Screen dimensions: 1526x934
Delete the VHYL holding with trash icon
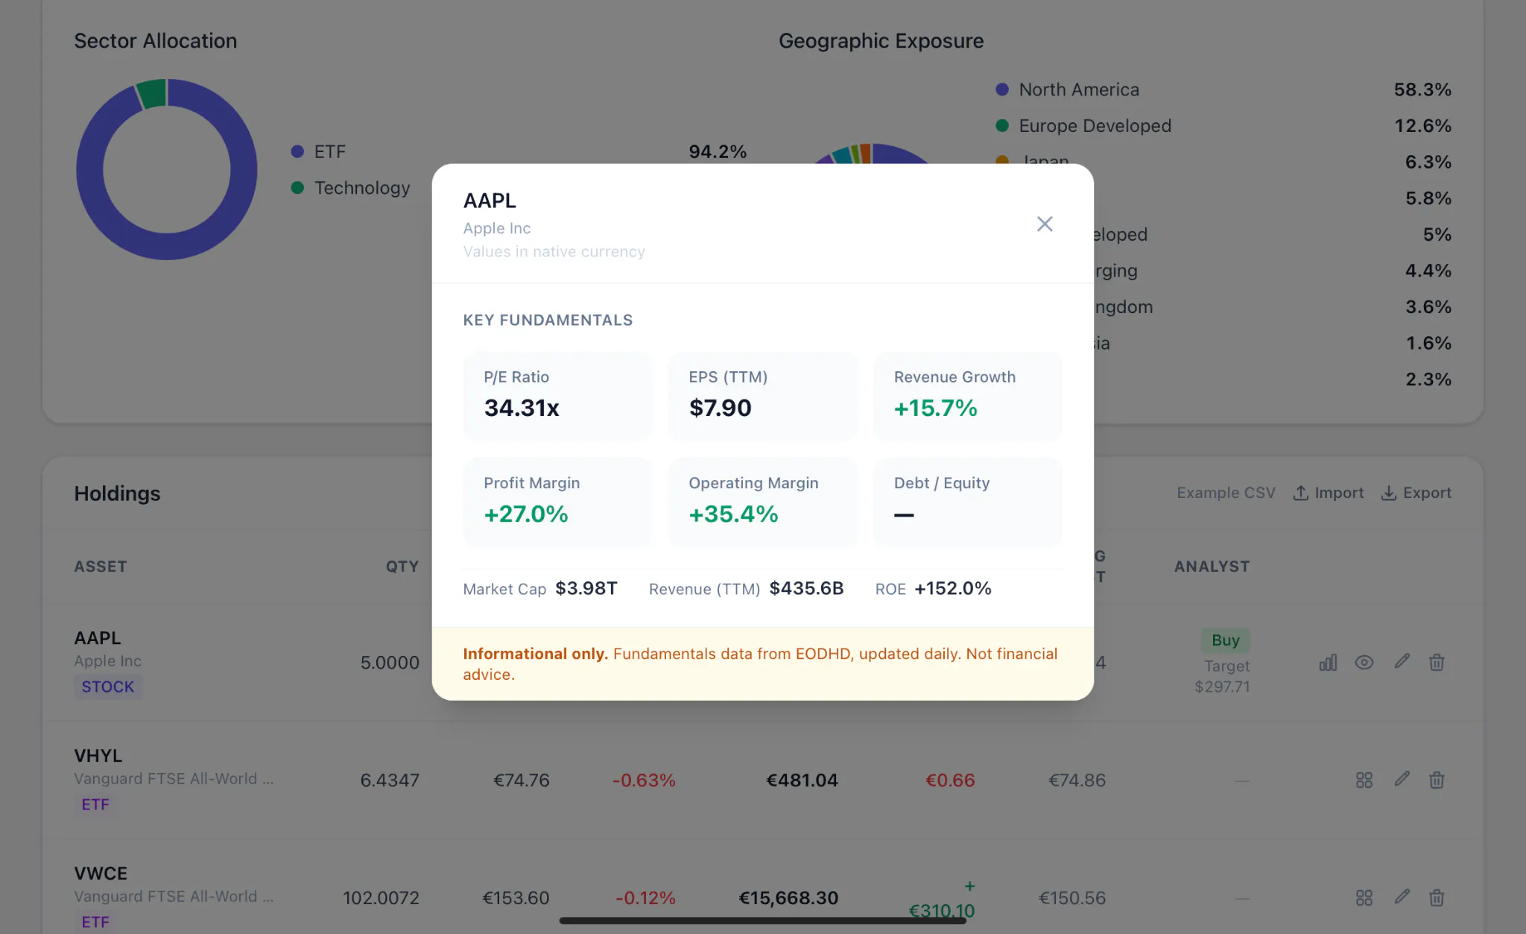tap(1437, 780)
